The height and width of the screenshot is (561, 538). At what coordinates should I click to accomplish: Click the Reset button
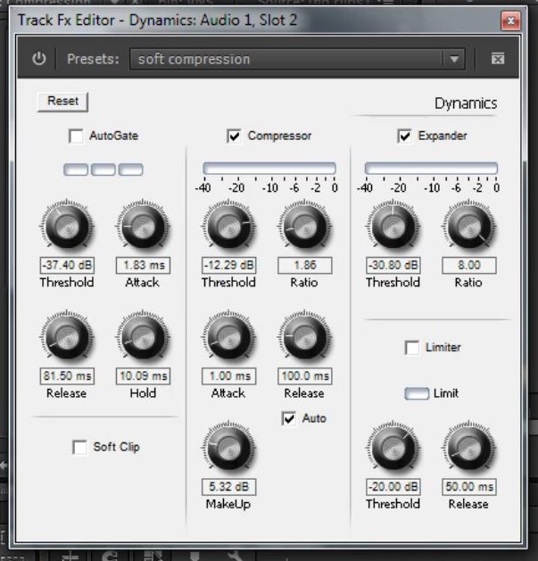point(62,102)
